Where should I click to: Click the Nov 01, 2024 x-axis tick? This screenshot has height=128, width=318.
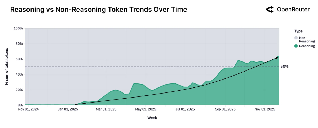[x=28, y=109]
